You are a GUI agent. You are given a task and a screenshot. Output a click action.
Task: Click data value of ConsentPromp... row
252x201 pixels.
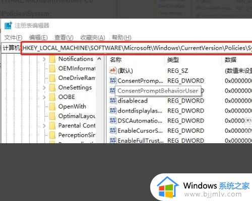coord(238,81)
